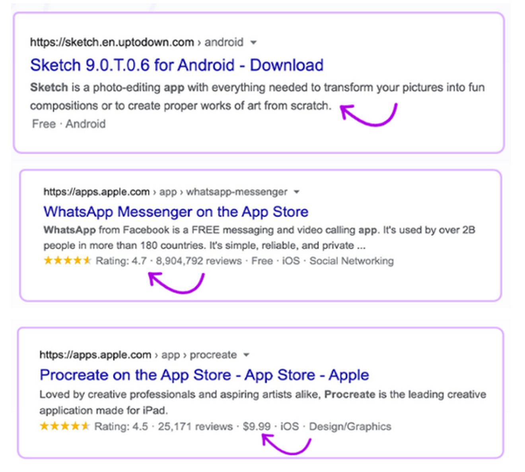Expand the dropdown arrow beside the procreate URL

tap(246, 355)
